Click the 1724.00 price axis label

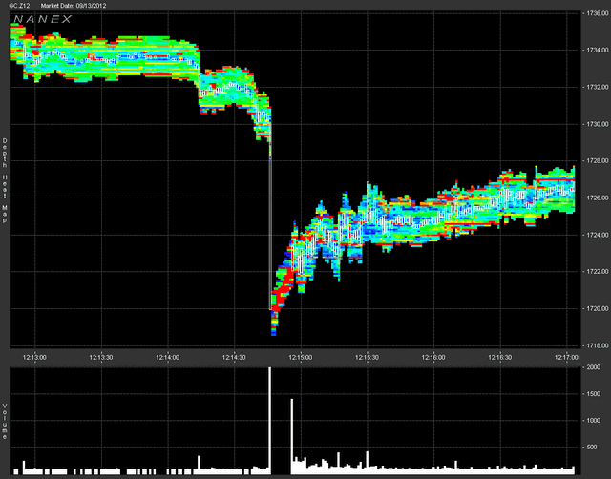(x=598, y=235)
